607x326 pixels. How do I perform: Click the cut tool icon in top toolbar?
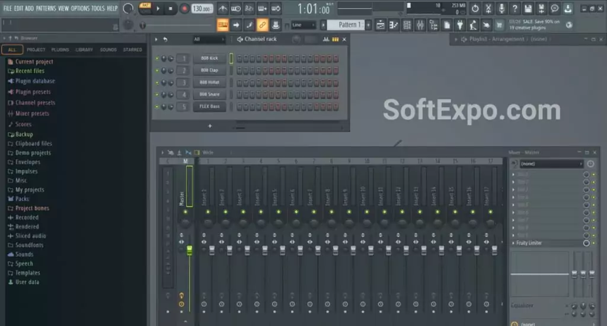point(488,8)
